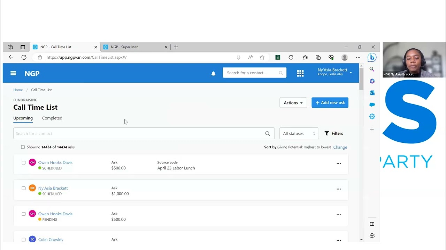
Task: Open the sidebar settings gear
Action: [372, 236]
